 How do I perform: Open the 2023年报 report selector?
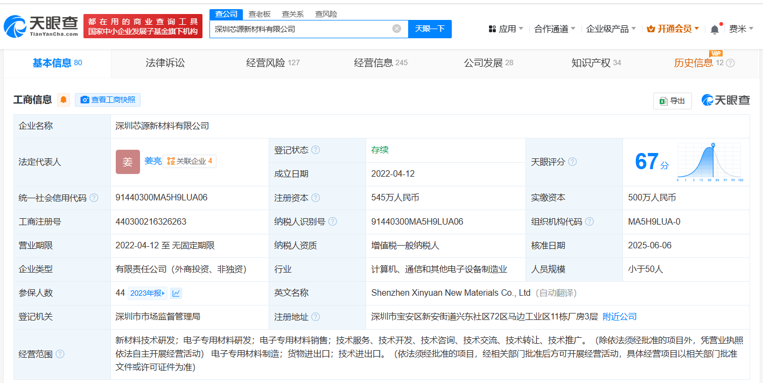148,293
